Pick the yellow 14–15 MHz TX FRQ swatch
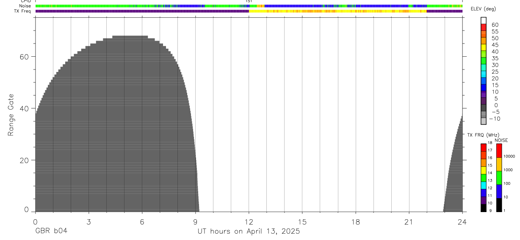 point(483,170)
